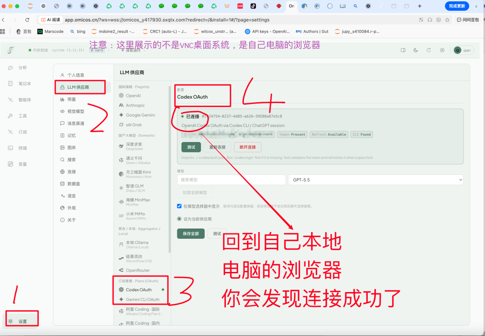
Task: Click 完成更新 browser update button
Action: (457, 6)
